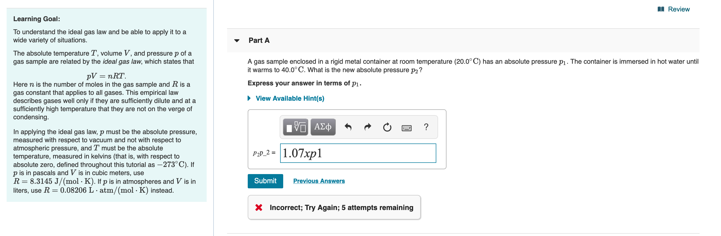Click the Review label at top right
This screenshot has width=721, height=236.
tap(679, 9)
